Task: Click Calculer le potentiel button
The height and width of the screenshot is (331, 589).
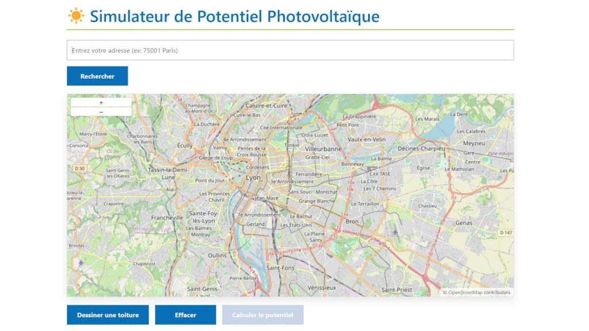Action: [263, 315]
